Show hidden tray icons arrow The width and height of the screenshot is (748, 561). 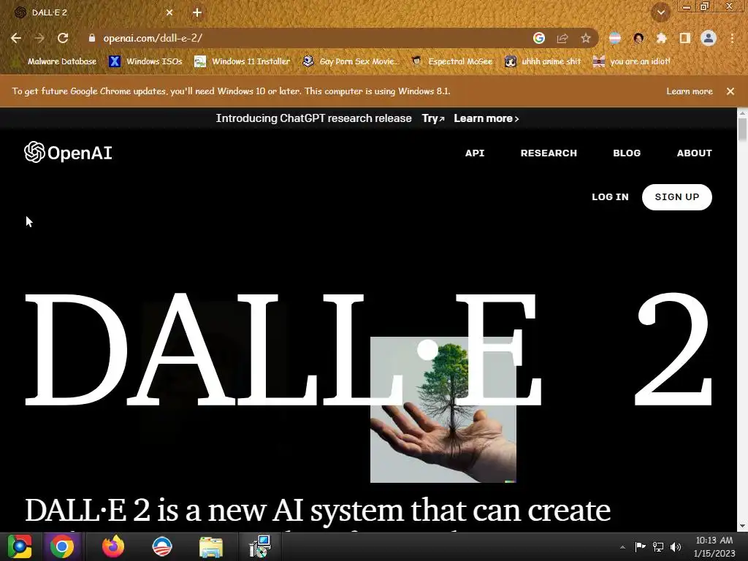[x=622, y=547]
